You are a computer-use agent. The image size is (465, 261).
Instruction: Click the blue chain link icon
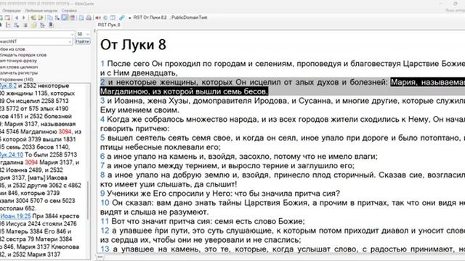click(x=121, y=17)
